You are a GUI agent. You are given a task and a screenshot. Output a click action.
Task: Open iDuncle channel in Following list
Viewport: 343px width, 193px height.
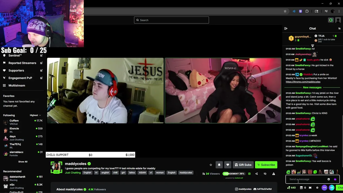23,130
